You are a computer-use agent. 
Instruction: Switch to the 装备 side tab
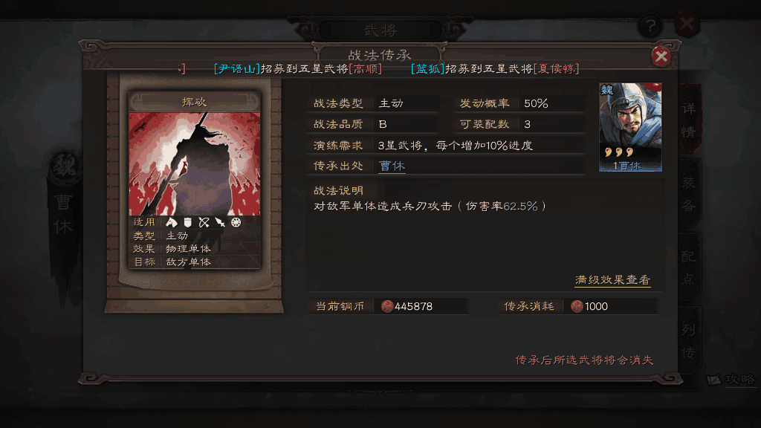coord(689,194)
